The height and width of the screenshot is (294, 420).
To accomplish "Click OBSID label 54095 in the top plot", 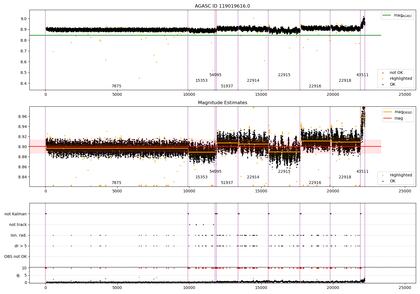I will pyautogui.click(x=215, y=75).
